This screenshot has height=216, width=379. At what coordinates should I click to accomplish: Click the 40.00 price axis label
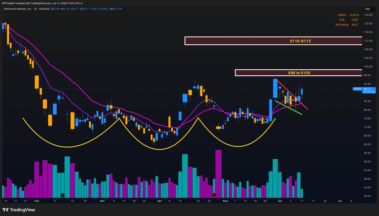(367, 196)
